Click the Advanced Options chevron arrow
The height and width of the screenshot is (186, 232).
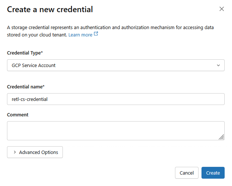(x=15, y=152)
